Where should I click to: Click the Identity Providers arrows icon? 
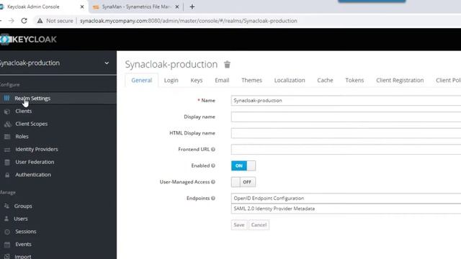[7, 150]
